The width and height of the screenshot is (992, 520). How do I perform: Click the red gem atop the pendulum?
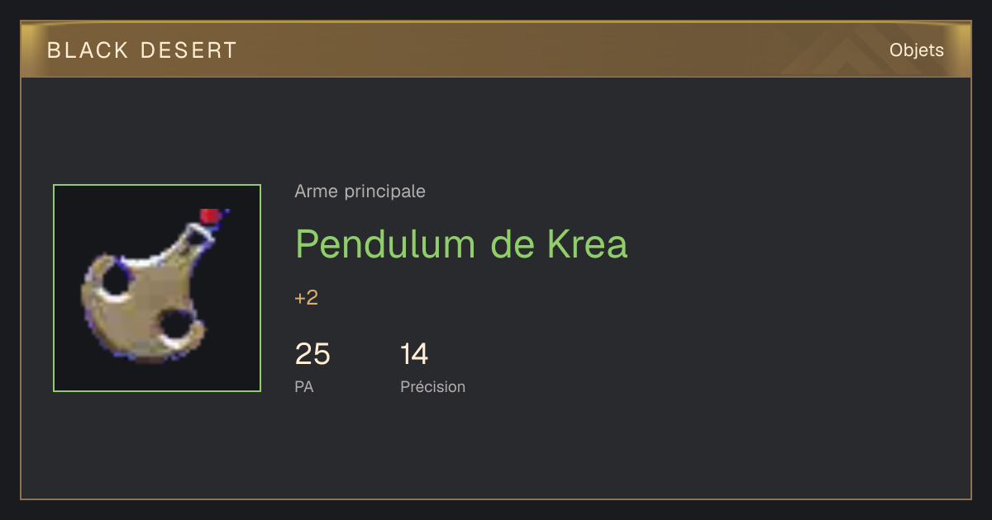[x=210, y=217]
